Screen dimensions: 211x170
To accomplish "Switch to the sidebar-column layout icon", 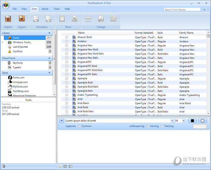I will 70,166.
